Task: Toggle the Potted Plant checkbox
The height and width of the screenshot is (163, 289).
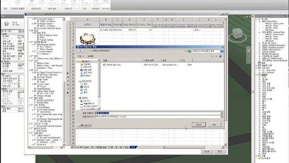Action: [35, 103]
